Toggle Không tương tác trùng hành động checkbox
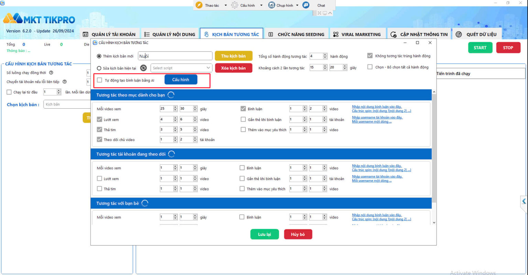 370,56
